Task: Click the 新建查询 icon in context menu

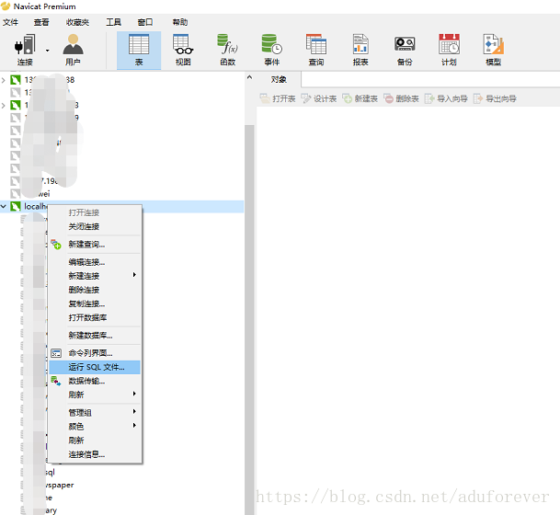Action: pos(56,245)
